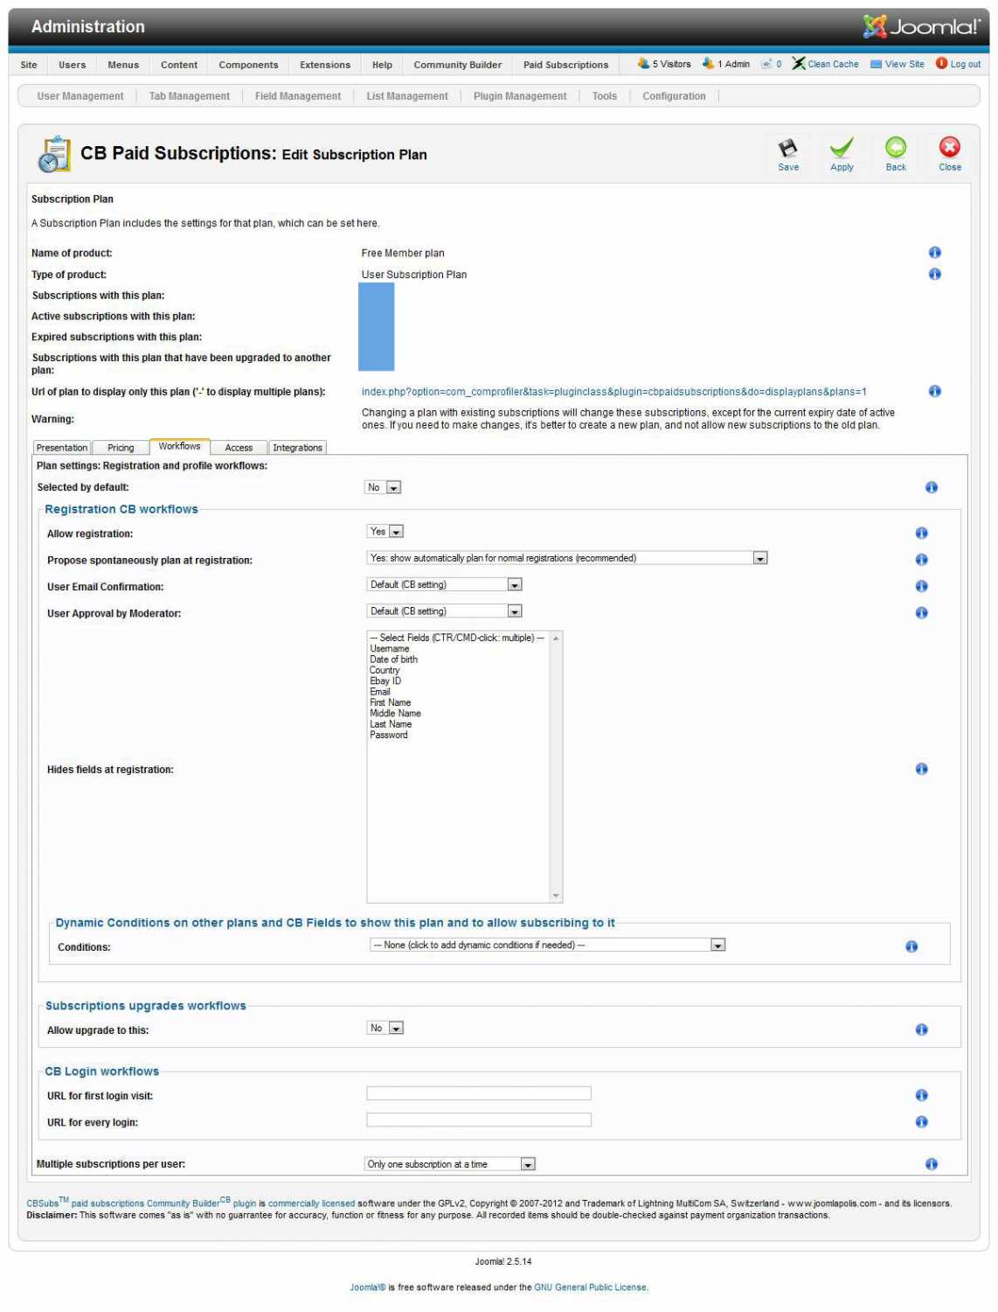Follow the plan display URL link
The image size is (998, 1312).
[x=614, y=392]
